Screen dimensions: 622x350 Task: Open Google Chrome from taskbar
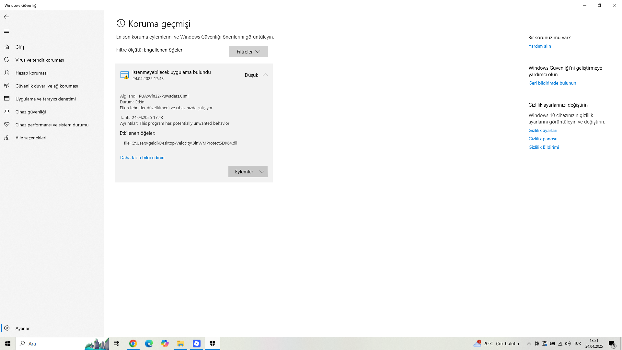133,344
